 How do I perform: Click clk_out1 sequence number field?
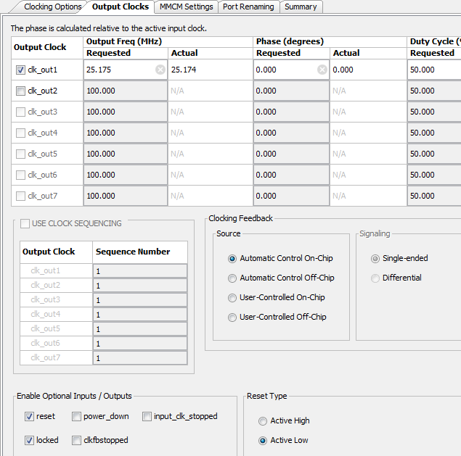tap(140, 270)
